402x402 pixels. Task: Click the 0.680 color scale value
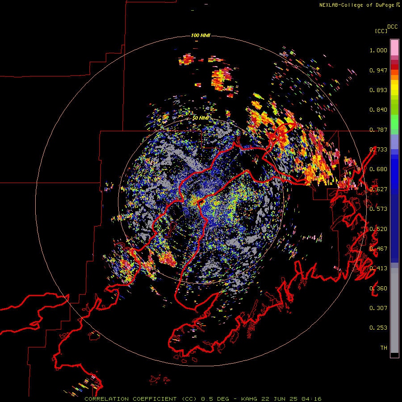point(378,169)
